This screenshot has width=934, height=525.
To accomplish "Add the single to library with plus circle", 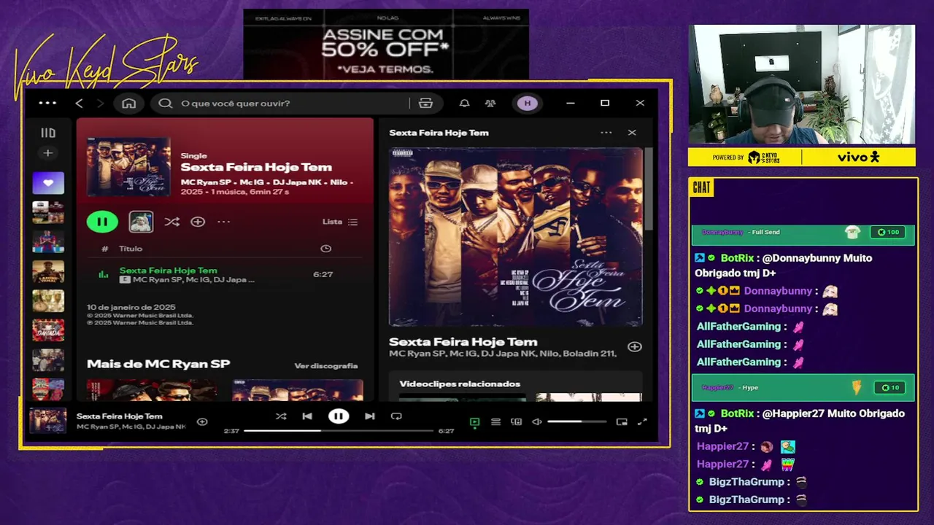I will point(198,222).
